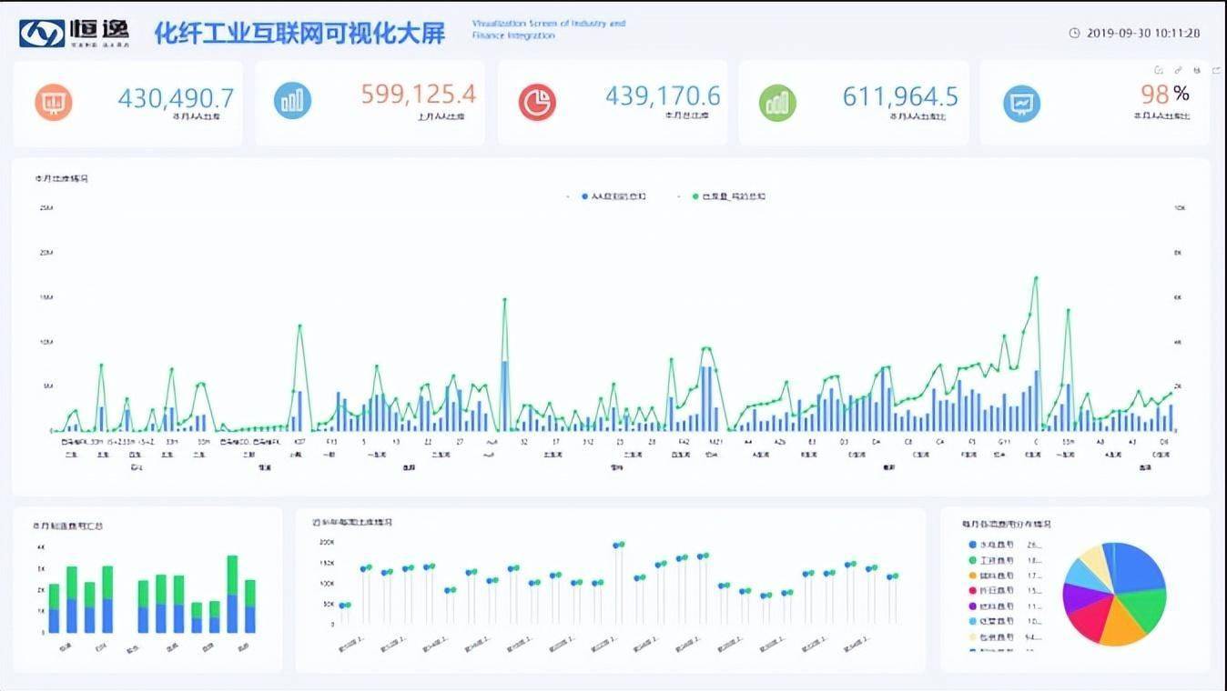The width and height of the screenshot is (1227, 691).
Task: Select the dashboard title 化纤工业互联网可视化大屏
Action: pos(302,32)
